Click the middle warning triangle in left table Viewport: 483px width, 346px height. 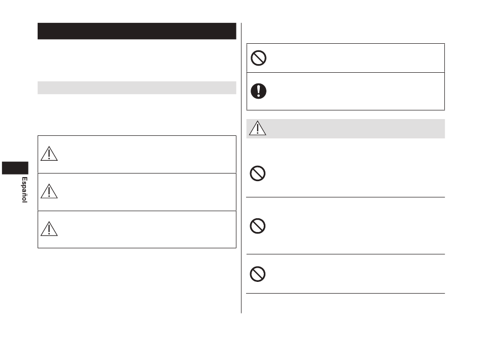click(x=49, y=191)
